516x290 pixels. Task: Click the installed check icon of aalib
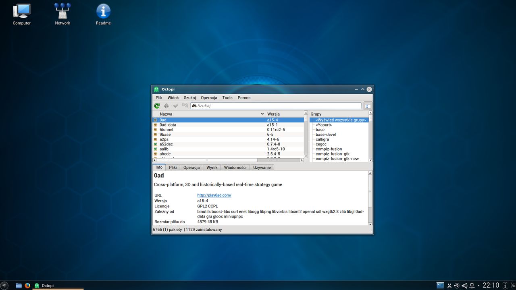156,149
